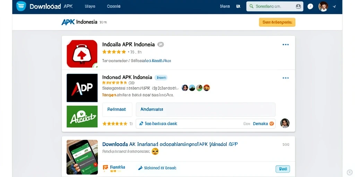The image size is (355, 177).
Task: Click the light blue Badi button at bottom
Action: (x=283, y=169)
